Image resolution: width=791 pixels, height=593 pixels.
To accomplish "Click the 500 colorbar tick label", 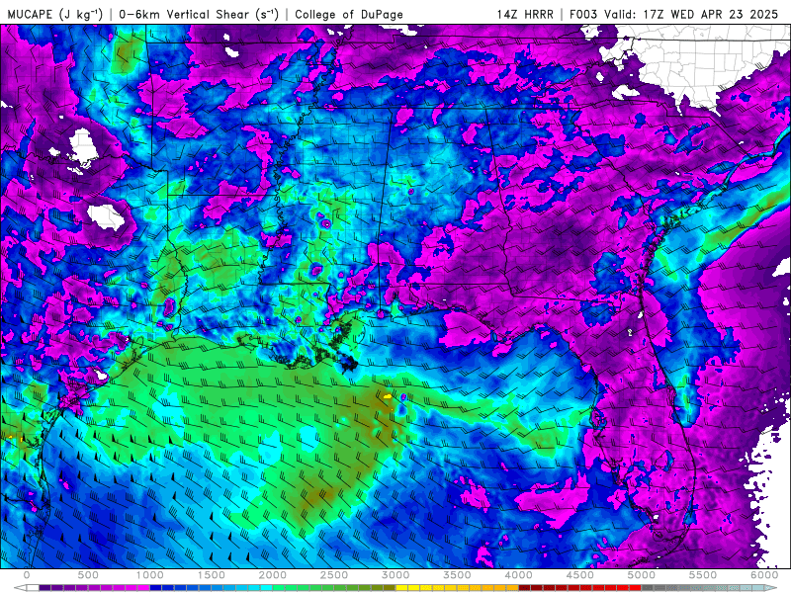I will (88, 575).
